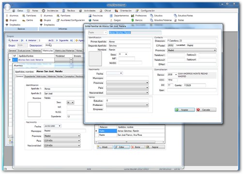Open the Cargos ribbon item
Image resolution: width=243 pixels, height=174 pixels.
click(115, 20)
